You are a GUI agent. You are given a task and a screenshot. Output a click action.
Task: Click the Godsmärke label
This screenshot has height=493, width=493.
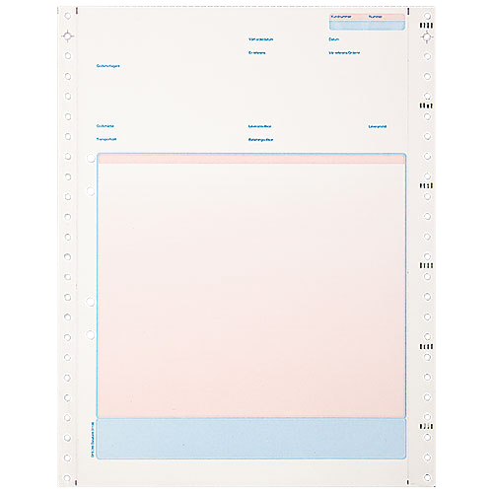coord(106,126)
